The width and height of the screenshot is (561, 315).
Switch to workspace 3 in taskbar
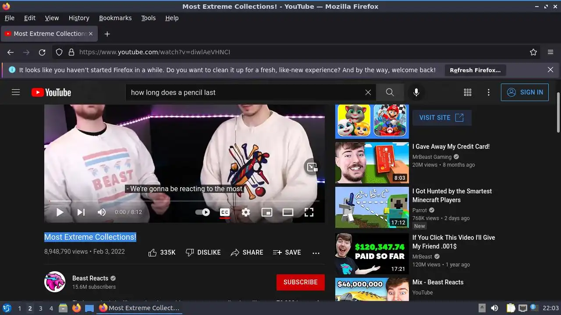(x=40, y=308)
